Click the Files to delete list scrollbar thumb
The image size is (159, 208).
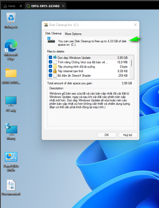coord(131,63)
